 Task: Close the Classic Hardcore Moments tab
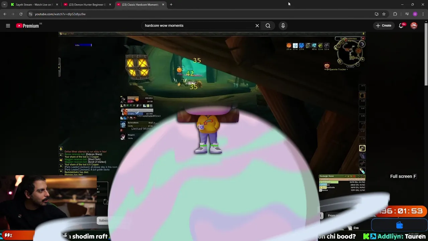click(163, 5)
